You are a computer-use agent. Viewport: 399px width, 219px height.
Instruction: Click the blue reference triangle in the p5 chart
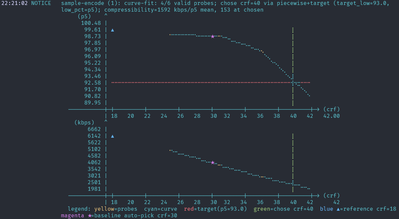[x=113, y=30]
